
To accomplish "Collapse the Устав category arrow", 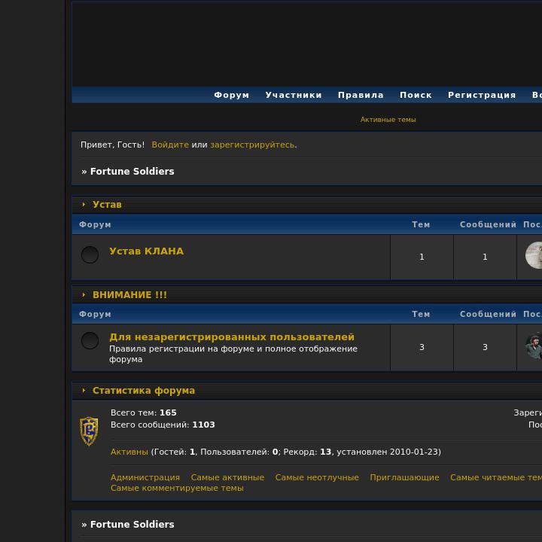I will point(84,204).
